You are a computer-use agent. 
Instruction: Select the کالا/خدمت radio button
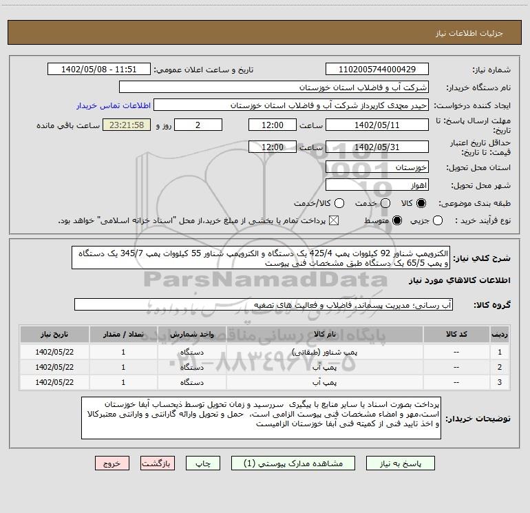(339, 203)
